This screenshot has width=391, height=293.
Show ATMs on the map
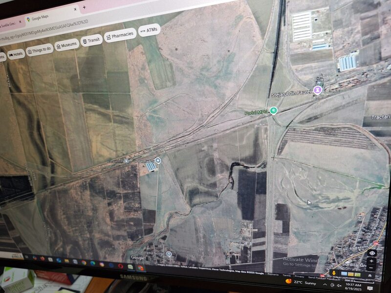[149, 30]
